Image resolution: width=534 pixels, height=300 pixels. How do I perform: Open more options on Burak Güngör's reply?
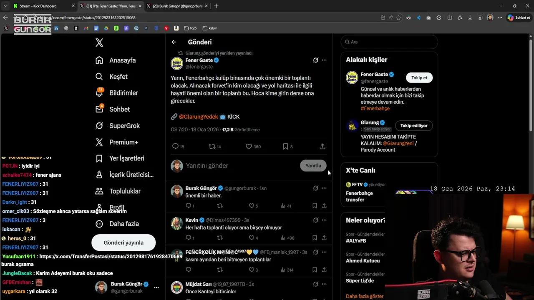tap(324, 188)
